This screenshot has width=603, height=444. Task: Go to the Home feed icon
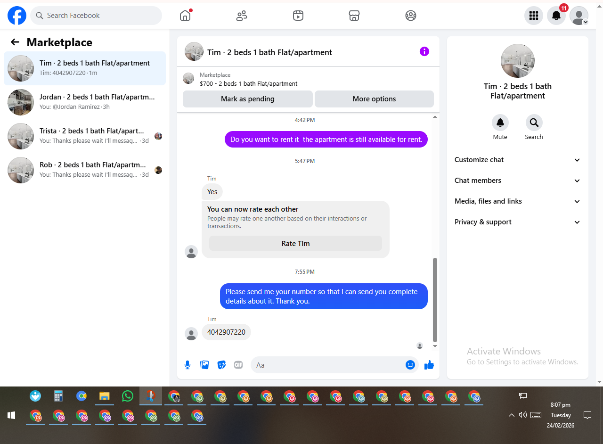point(185,16)
